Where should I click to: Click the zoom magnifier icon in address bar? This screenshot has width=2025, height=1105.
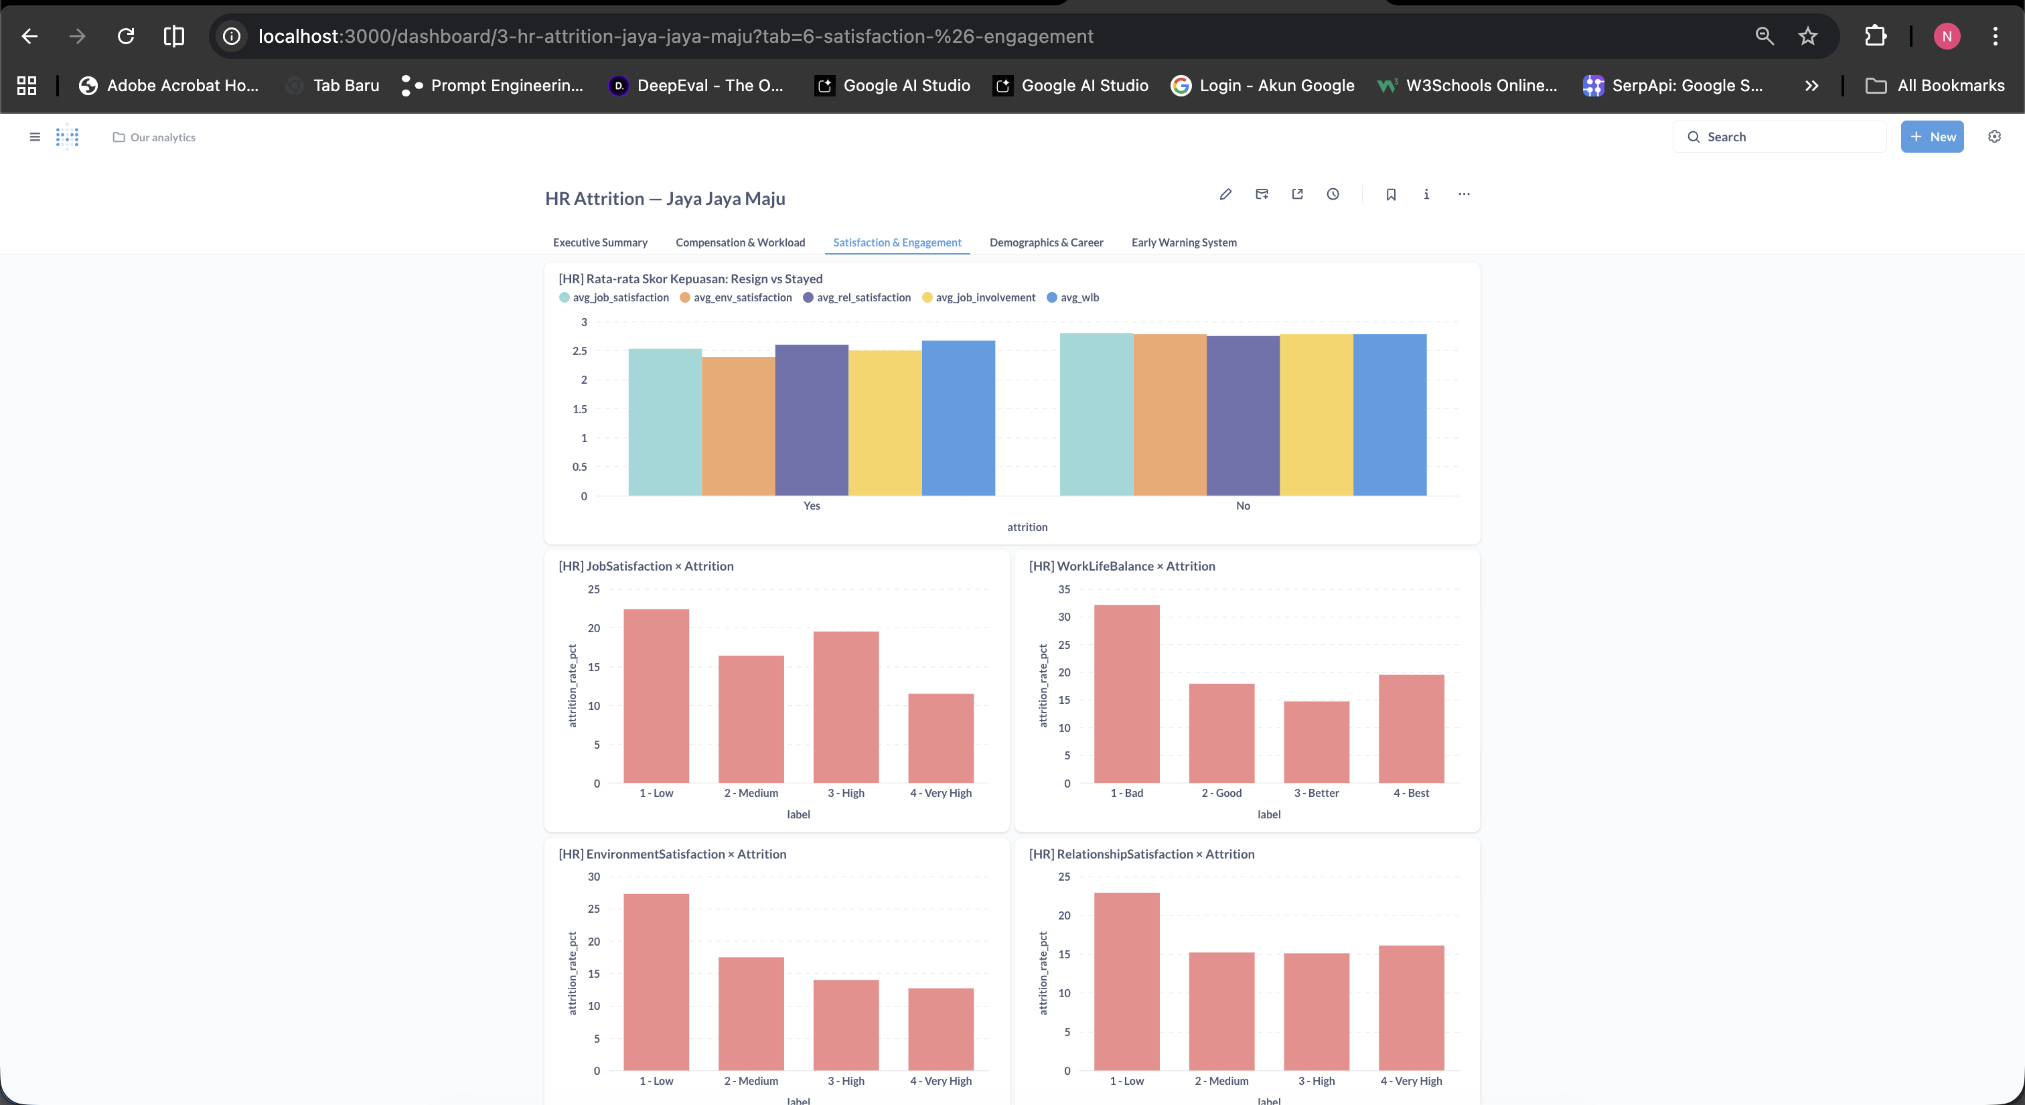click(x=1765, y=36)
